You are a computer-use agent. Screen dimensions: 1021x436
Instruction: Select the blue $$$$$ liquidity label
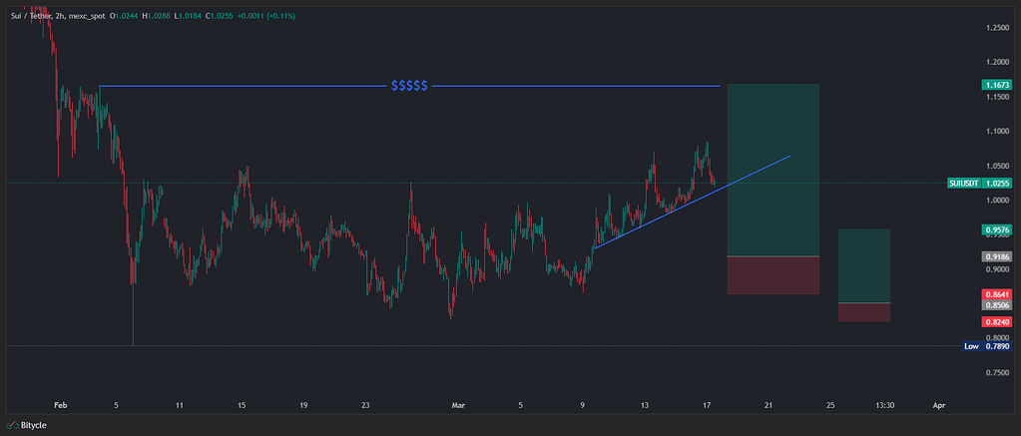point(409,86)
